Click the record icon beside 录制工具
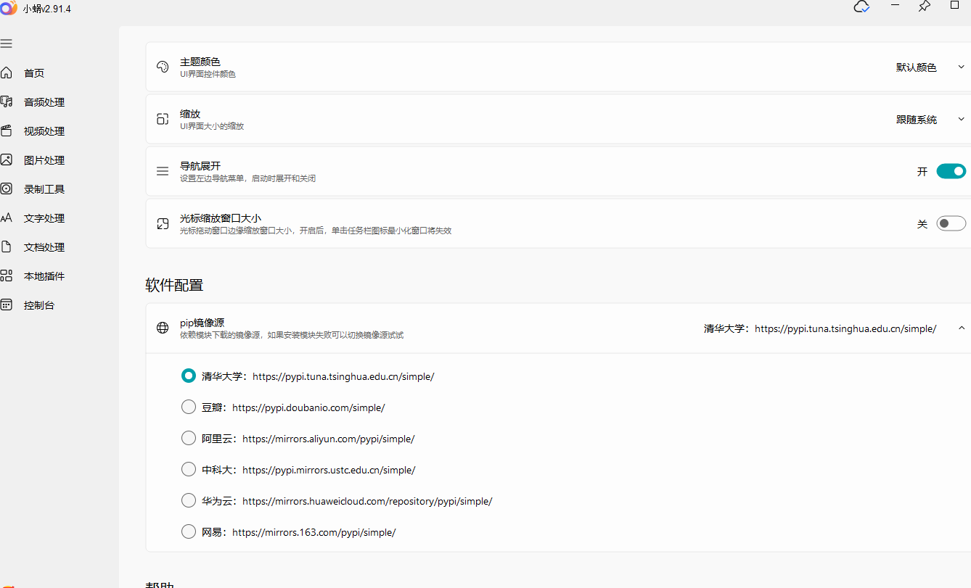971x588 pixels. [7, 189]
